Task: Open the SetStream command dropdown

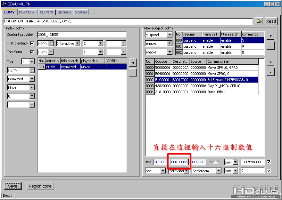Action: [219, 171]
